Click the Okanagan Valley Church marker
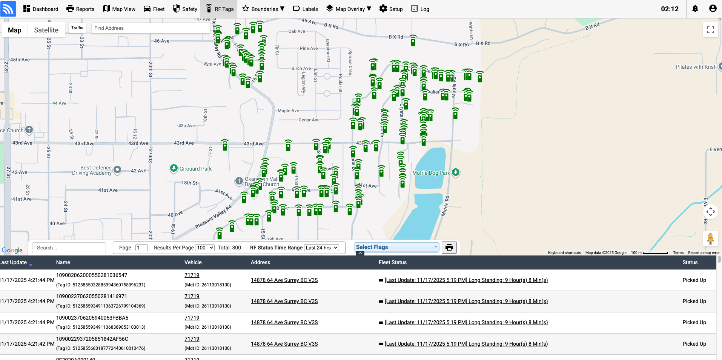This screenshot has width=722, height=360. [239, 181]
